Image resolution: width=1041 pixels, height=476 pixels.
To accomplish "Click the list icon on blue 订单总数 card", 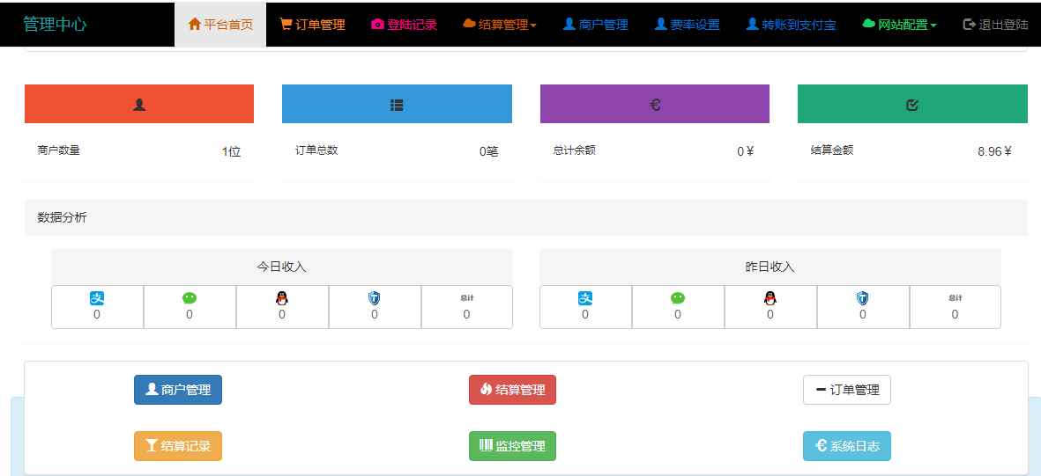I will point(397,105).
